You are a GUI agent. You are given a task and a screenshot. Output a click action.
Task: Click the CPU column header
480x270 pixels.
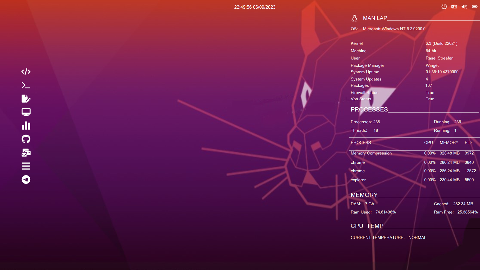(x=428, y=143)
